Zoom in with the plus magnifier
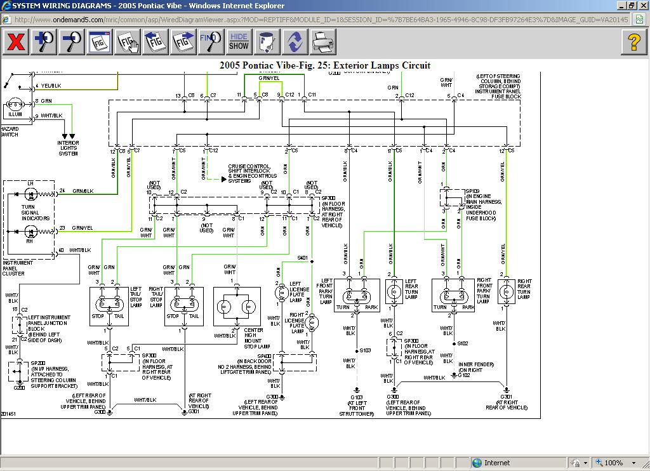Screen dimensions: 650x471 point(44,43)
